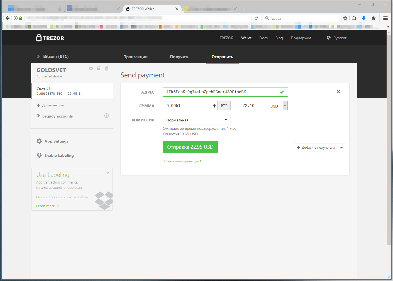
Task: Remove recipient with the X icon
Action: [x=338, y=92]
